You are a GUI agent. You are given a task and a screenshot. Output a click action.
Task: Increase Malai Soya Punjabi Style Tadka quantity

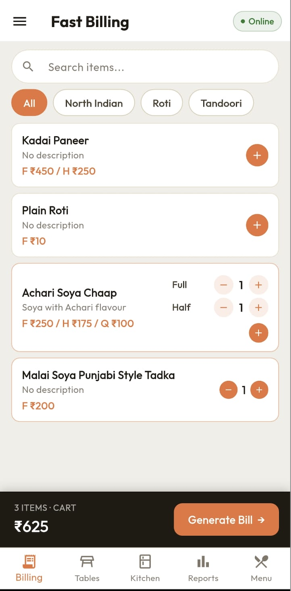pyautogui.click(x=259, y=390)
